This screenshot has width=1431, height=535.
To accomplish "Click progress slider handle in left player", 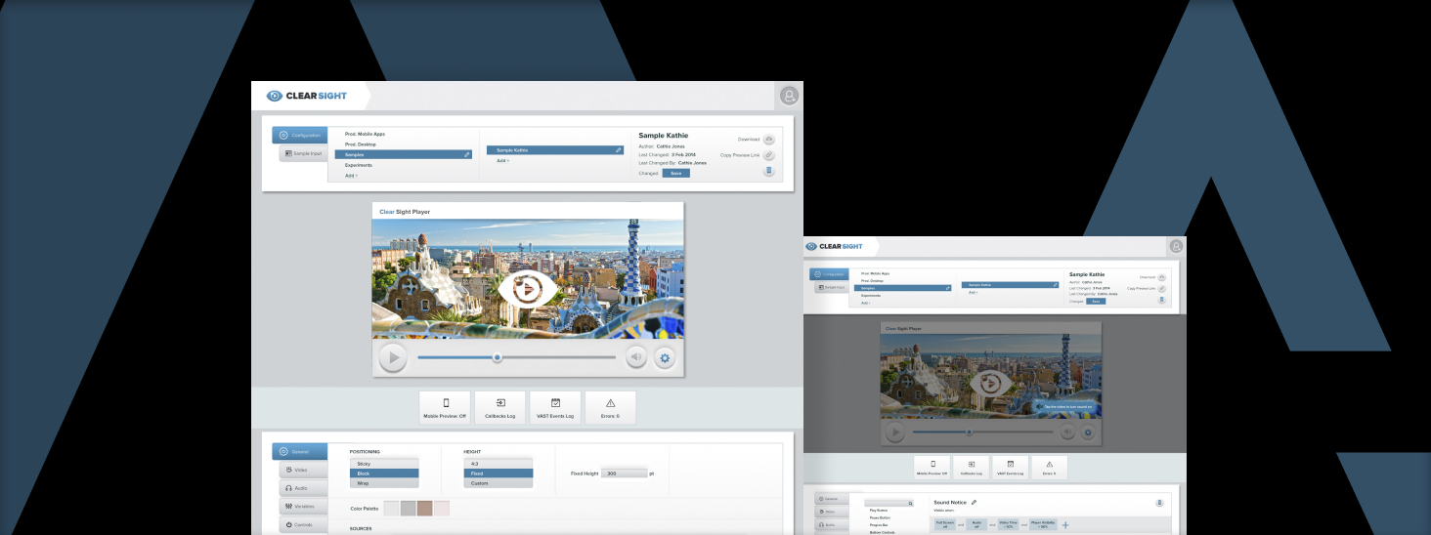I will pos(498,357).
